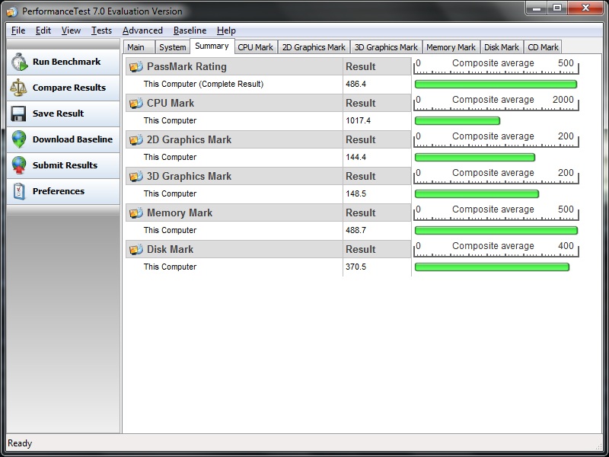Click the PassMark Rating row icon
Screen dimensions: 609x457
(x=136, y=67)
